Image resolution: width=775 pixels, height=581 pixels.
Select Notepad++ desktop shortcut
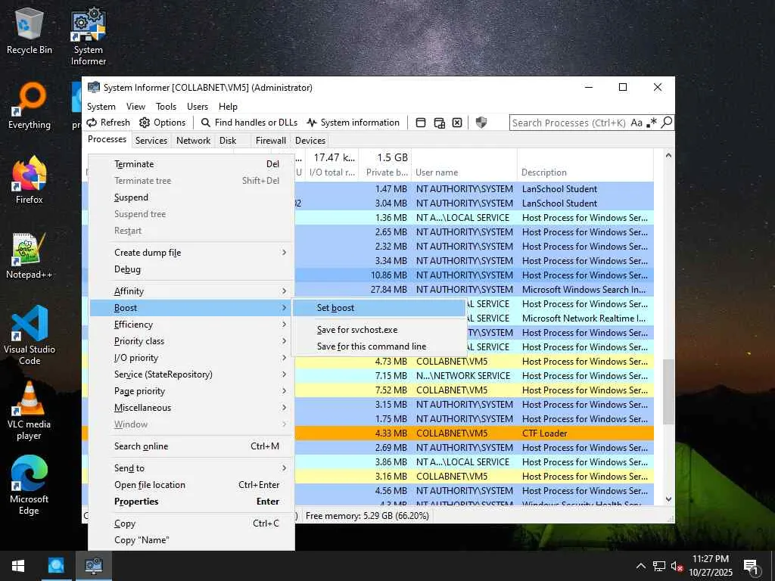(30, 256)
